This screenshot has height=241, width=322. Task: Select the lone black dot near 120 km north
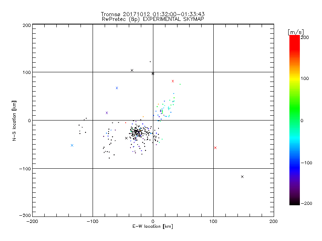click(x=150, y=62)
